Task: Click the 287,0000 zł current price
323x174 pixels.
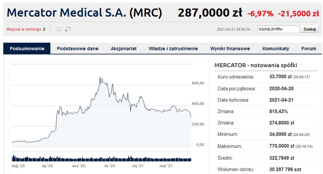Action: coord(210,13)
